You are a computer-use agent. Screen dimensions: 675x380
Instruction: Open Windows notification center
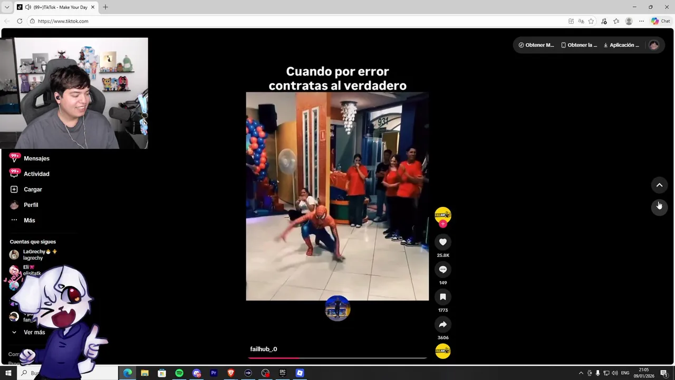coord(664,373)
